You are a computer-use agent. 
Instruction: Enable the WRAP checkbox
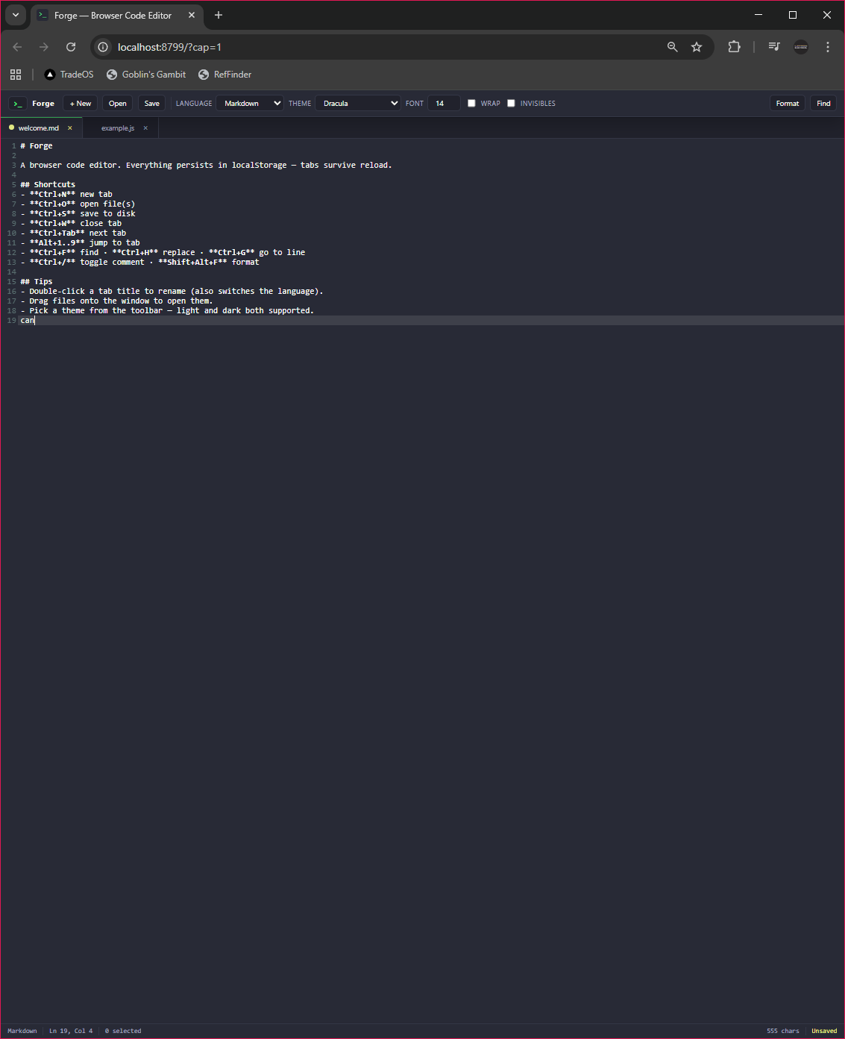[x=471, y=103]
